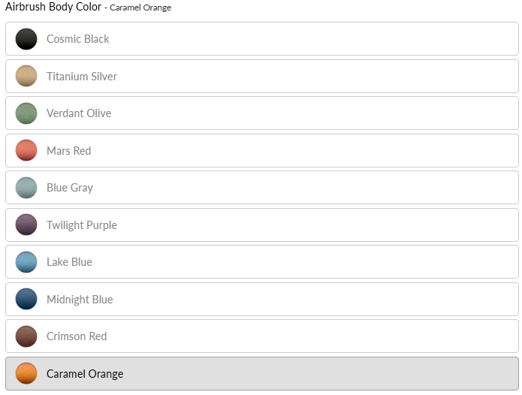This screenshot has width=522, height=395.
Task: Pick the Crimson Red swatch circle
Action: (26, 336)
